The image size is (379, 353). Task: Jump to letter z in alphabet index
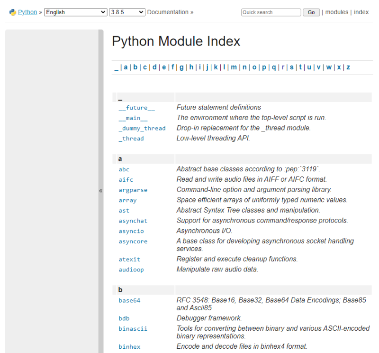point(348,67)
